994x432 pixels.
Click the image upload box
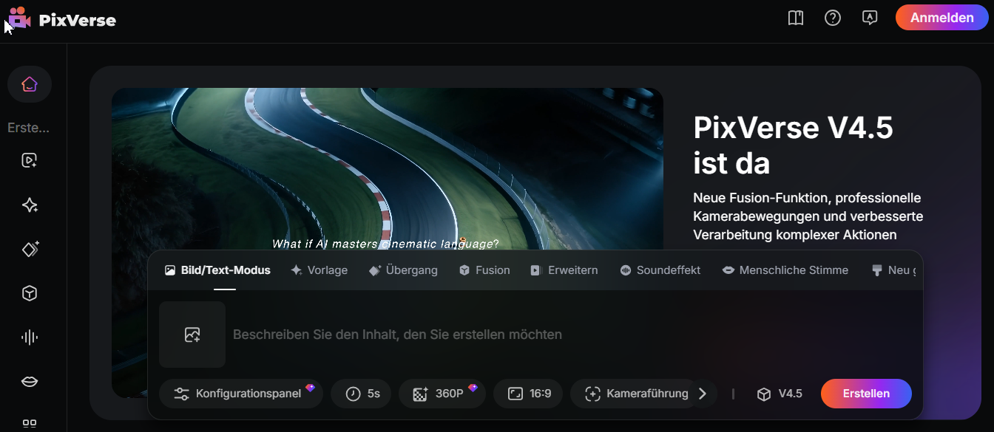(x=192, y=335)
